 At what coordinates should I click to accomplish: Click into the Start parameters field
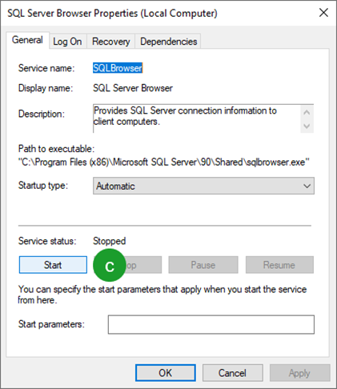tap(211, 324)
